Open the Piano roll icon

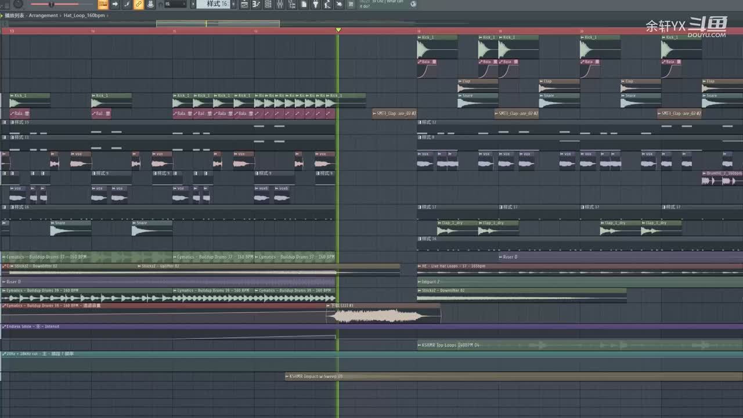tap(256, 4)
